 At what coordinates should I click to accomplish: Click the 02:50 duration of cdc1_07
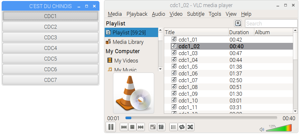click(236, 80)
